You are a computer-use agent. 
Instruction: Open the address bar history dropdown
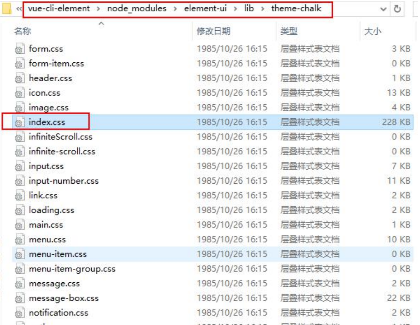(x=383, y=9)
